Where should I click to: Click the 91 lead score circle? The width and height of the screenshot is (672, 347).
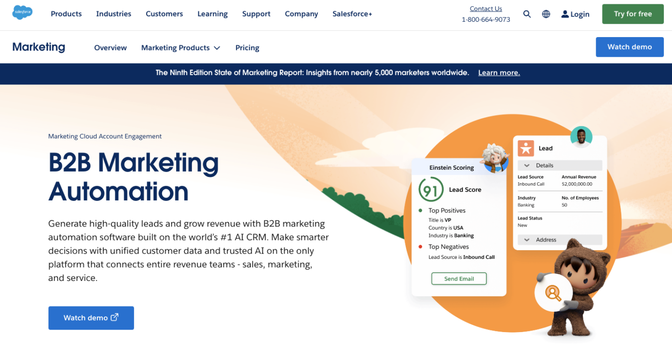[430, 190]
